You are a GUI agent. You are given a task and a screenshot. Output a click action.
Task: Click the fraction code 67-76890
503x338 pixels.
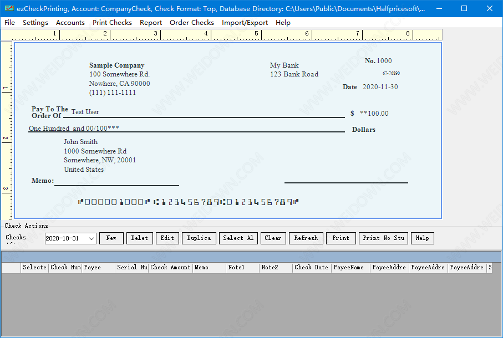391,73
